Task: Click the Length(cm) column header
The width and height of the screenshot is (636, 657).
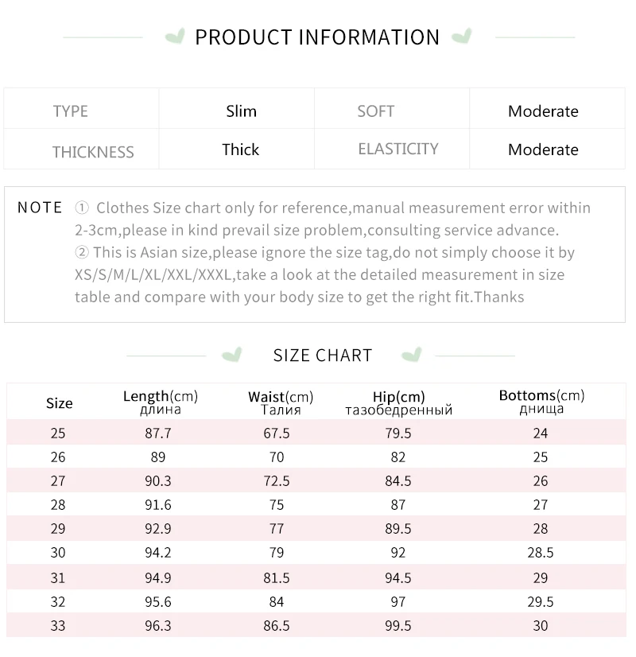Action: 161,402
